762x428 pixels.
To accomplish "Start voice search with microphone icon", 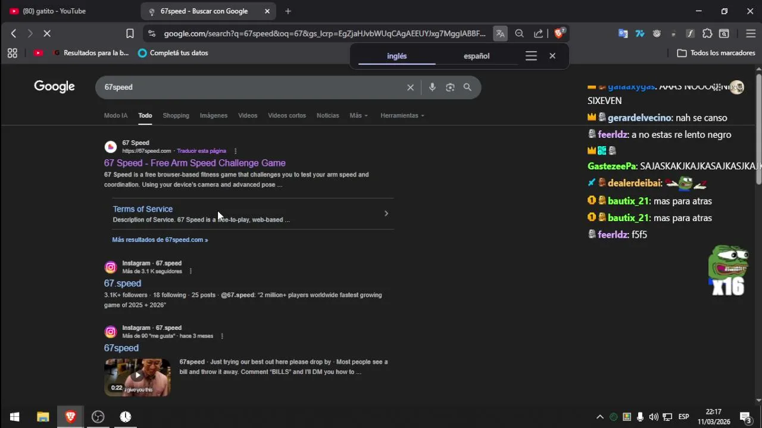I will click(x=432, y=87).
